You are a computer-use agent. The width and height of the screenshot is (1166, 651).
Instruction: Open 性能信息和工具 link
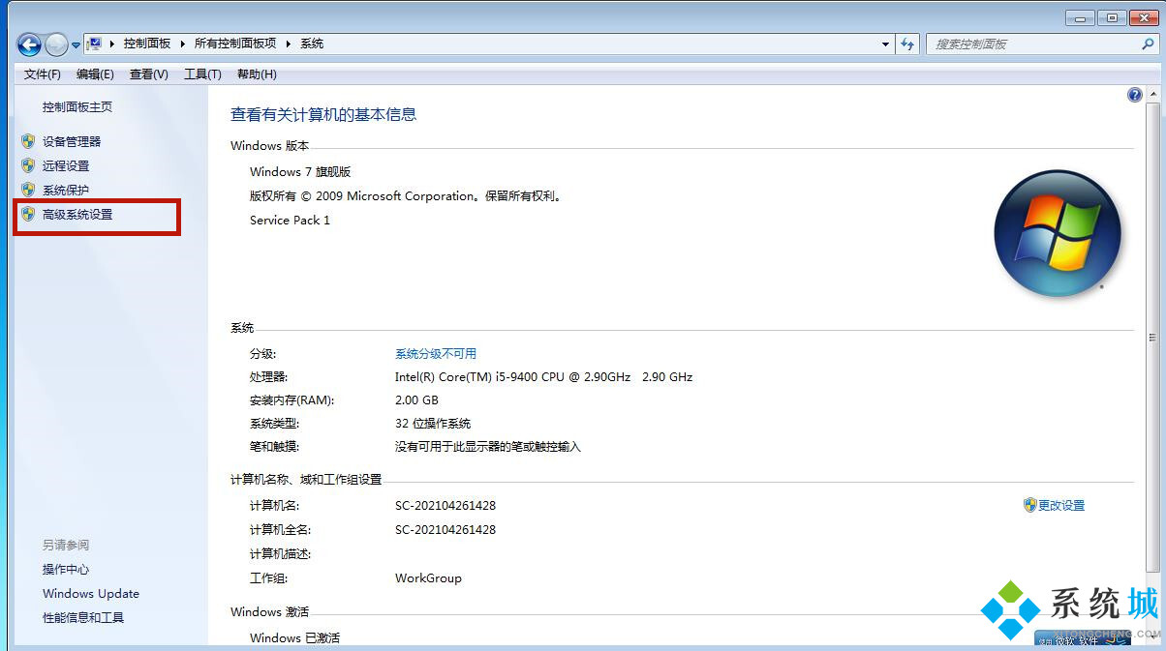coord(83,617)
